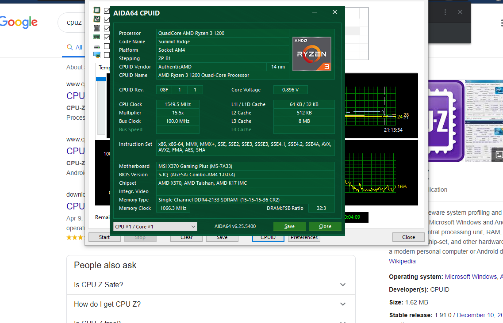Dismiss the dark browser popup with X

460,12
